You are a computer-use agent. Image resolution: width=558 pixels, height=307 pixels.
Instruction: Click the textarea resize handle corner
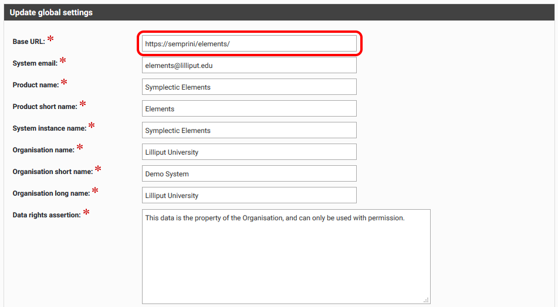click(x=427, y=300)
